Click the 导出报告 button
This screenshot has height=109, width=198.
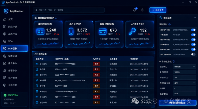[158, 10]
